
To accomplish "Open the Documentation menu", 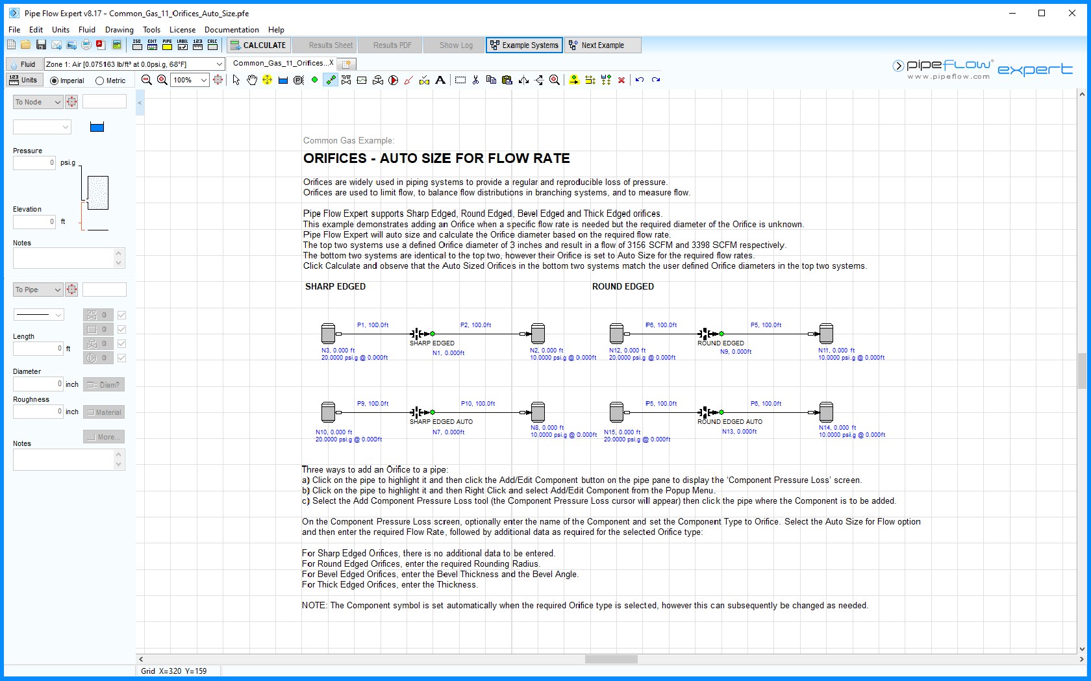I will click(x=231, y=30).
